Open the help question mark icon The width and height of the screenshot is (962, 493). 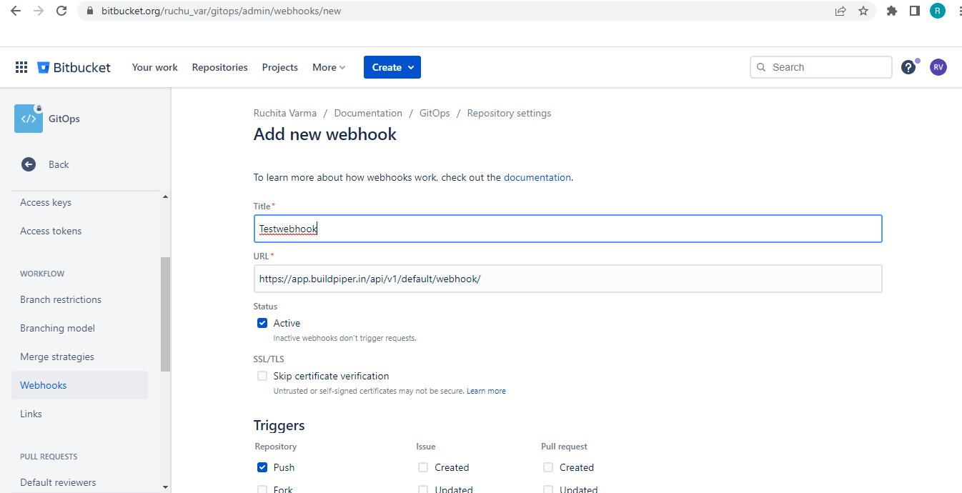[908, 67]
